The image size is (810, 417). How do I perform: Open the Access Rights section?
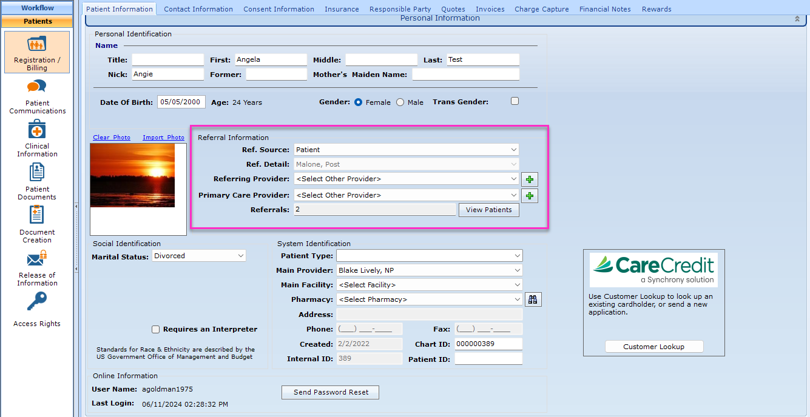pyautogui.click(x=36, y=309)
